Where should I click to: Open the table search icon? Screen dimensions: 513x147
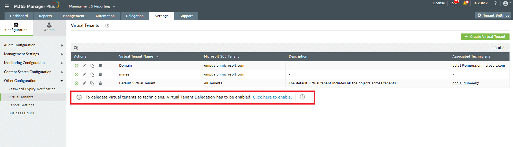[76, 48]
